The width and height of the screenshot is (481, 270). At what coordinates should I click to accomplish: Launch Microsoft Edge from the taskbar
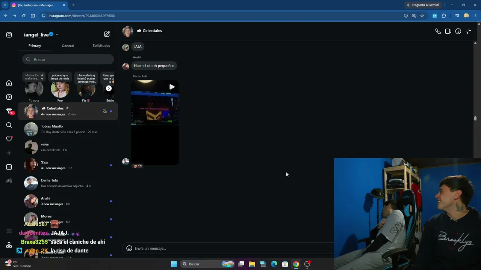pos(274,264)
